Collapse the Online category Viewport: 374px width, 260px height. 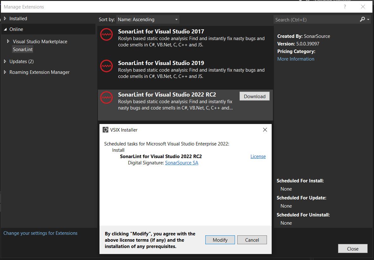5,29
